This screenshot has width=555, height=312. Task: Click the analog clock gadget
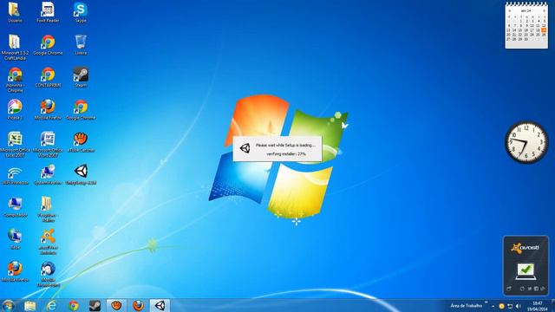pyautogui.click(x=526, y=142)
